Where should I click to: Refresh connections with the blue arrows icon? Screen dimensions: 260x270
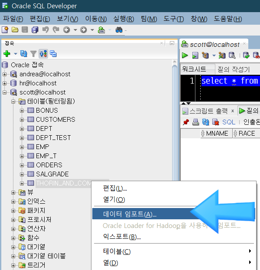[x=23, y=54]
